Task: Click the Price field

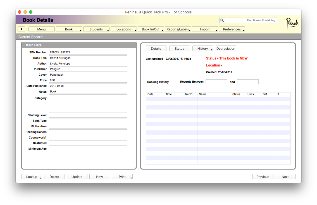Action: [x=88, y=80]
